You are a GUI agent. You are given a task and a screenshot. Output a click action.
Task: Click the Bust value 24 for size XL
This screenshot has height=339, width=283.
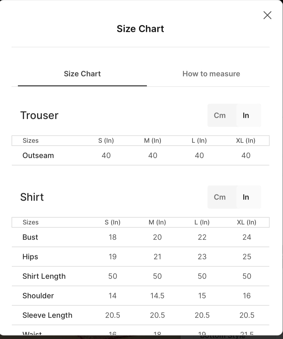point(247,237)
